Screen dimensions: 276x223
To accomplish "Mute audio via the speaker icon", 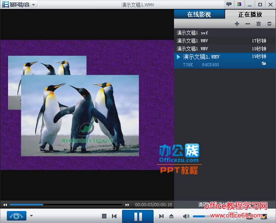I will [x=186, y=216].
